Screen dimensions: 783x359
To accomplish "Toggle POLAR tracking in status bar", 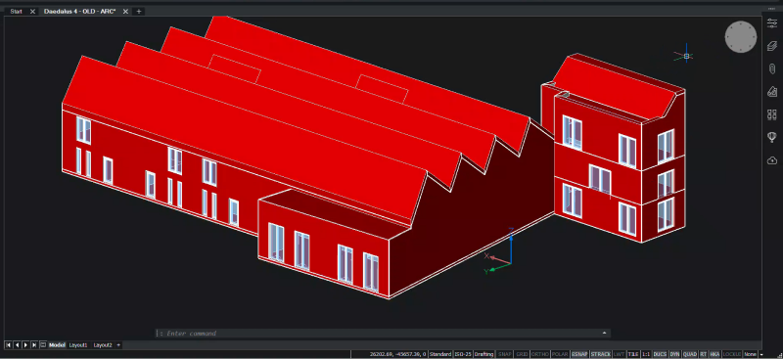I will [560, 354].
